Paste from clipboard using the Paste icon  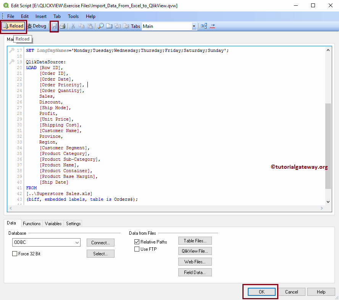pyautogui.click(x=89, y=26)
